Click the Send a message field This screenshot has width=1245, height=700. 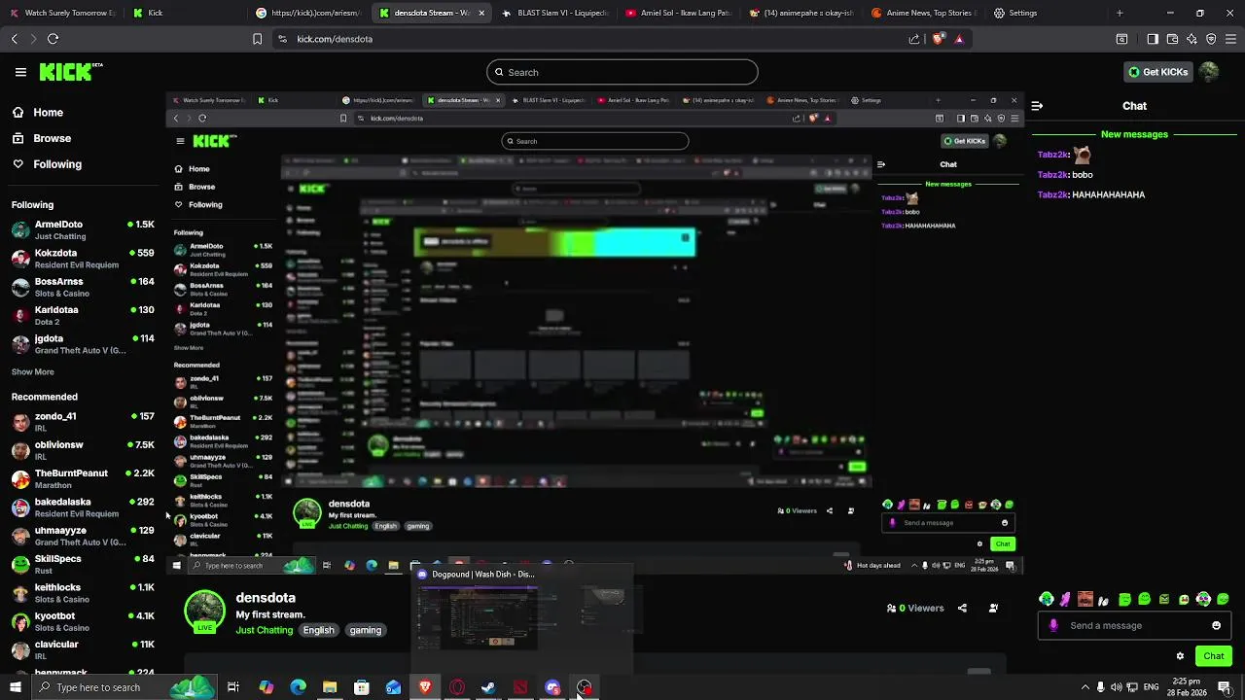pos(1134,625)
